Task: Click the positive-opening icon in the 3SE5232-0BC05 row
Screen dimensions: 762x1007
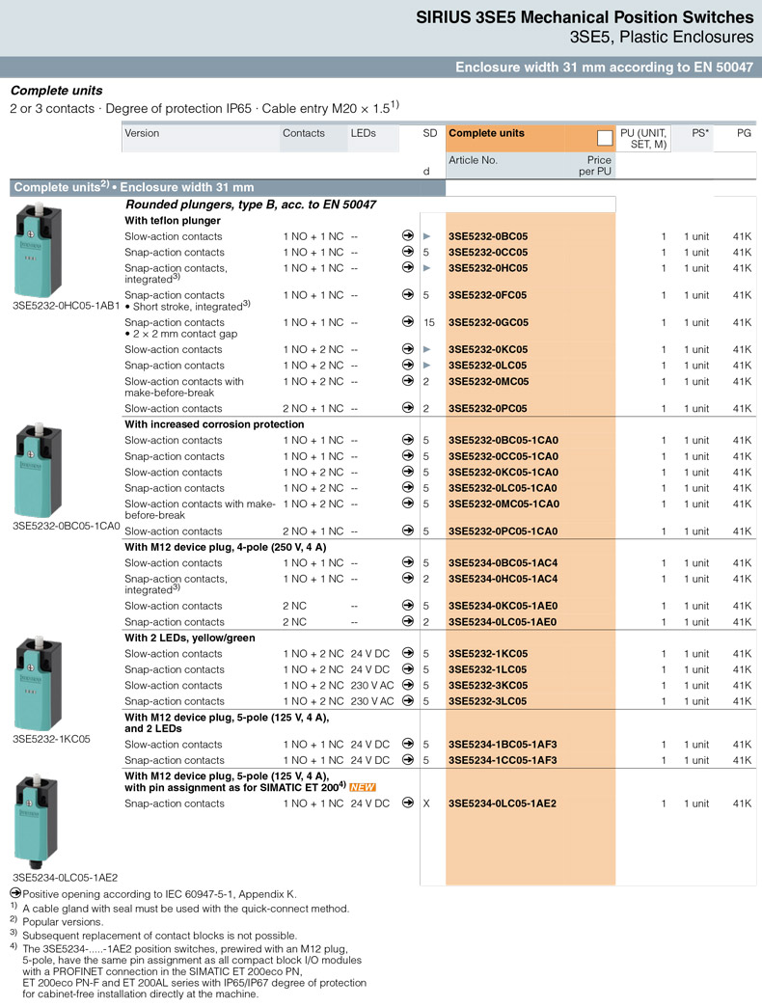Action: [x=408, y=236]
